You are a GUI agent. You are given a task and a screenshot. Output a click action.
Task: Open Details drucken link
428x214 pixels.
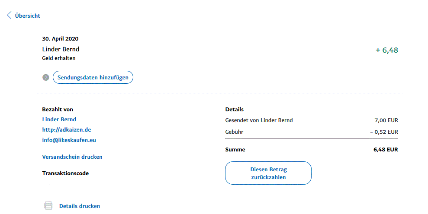pos(79,206)
